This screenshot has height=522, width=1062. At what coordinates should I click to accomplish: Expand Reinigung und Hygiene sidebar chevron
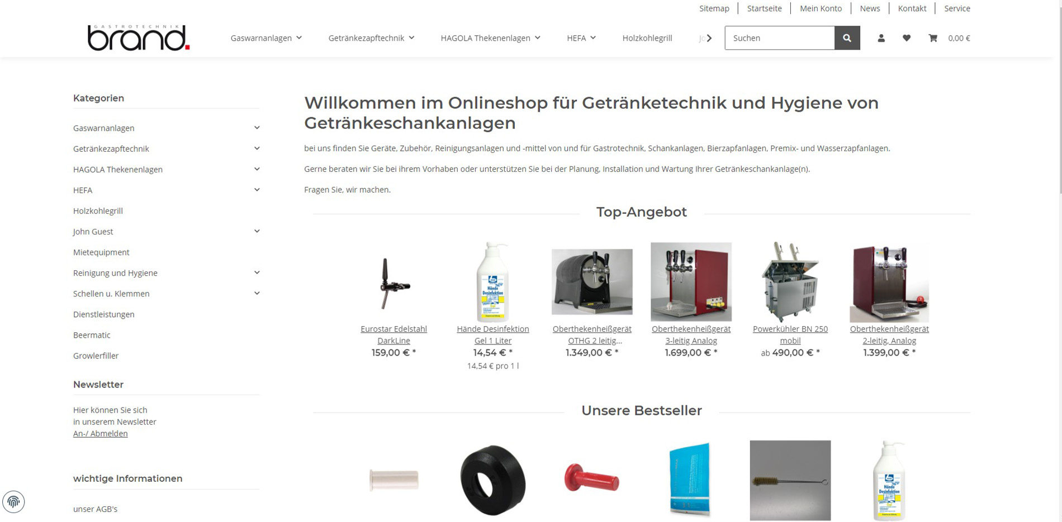[x=257, y=272]
